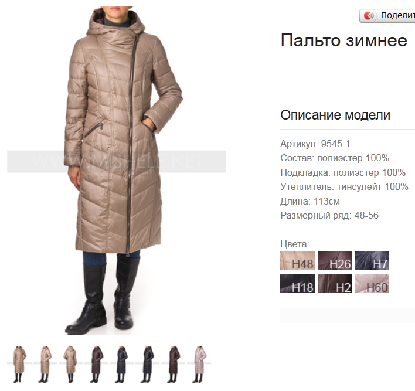Pick the H18 black color swatch
This screenshot has height=391, width=415.
click(297, 284)
